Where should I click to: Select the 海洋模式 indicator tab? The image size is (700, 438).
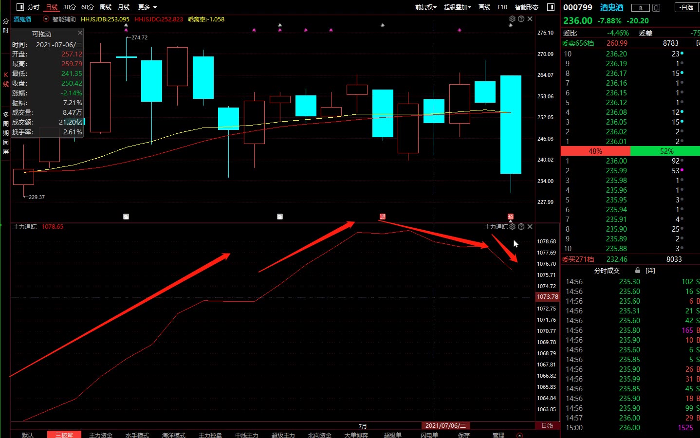pyautogui.click(x=174, y=435)
